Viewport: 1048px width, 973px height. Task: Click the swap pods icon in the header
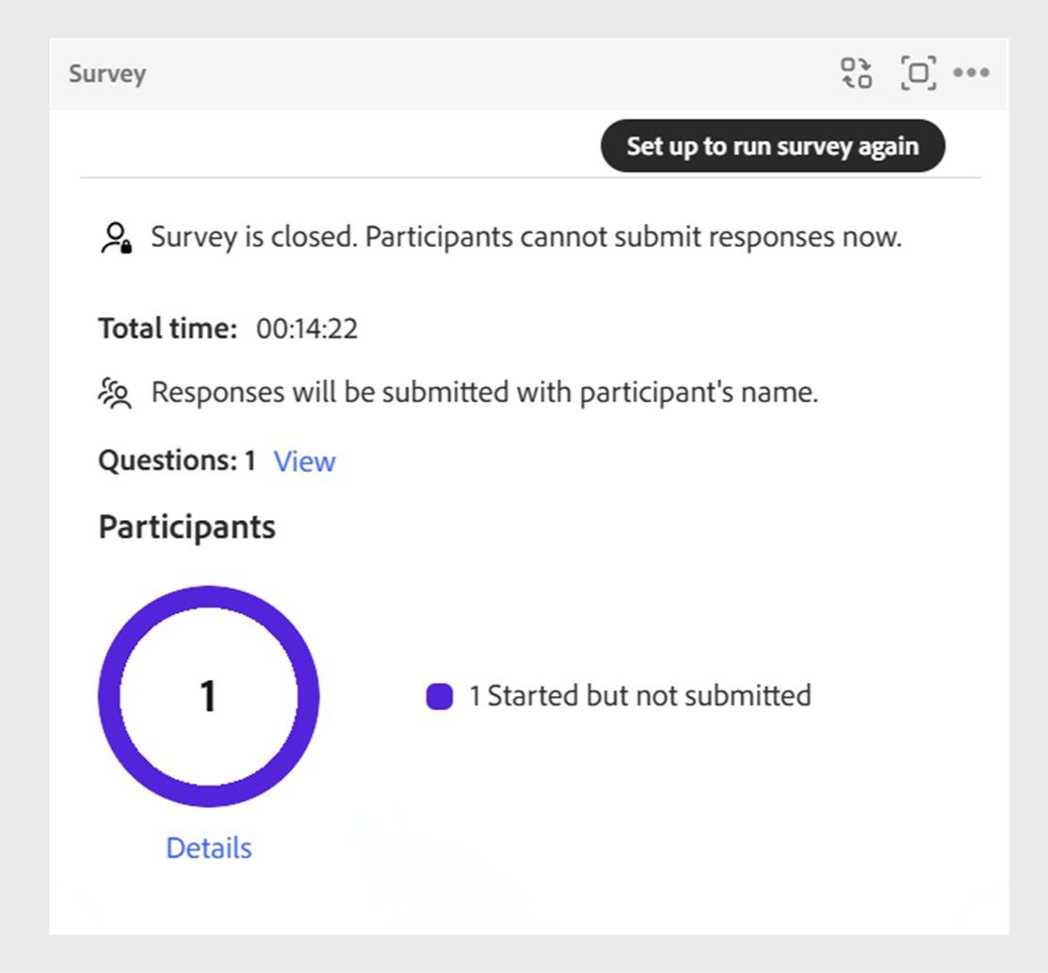(857, 73)
